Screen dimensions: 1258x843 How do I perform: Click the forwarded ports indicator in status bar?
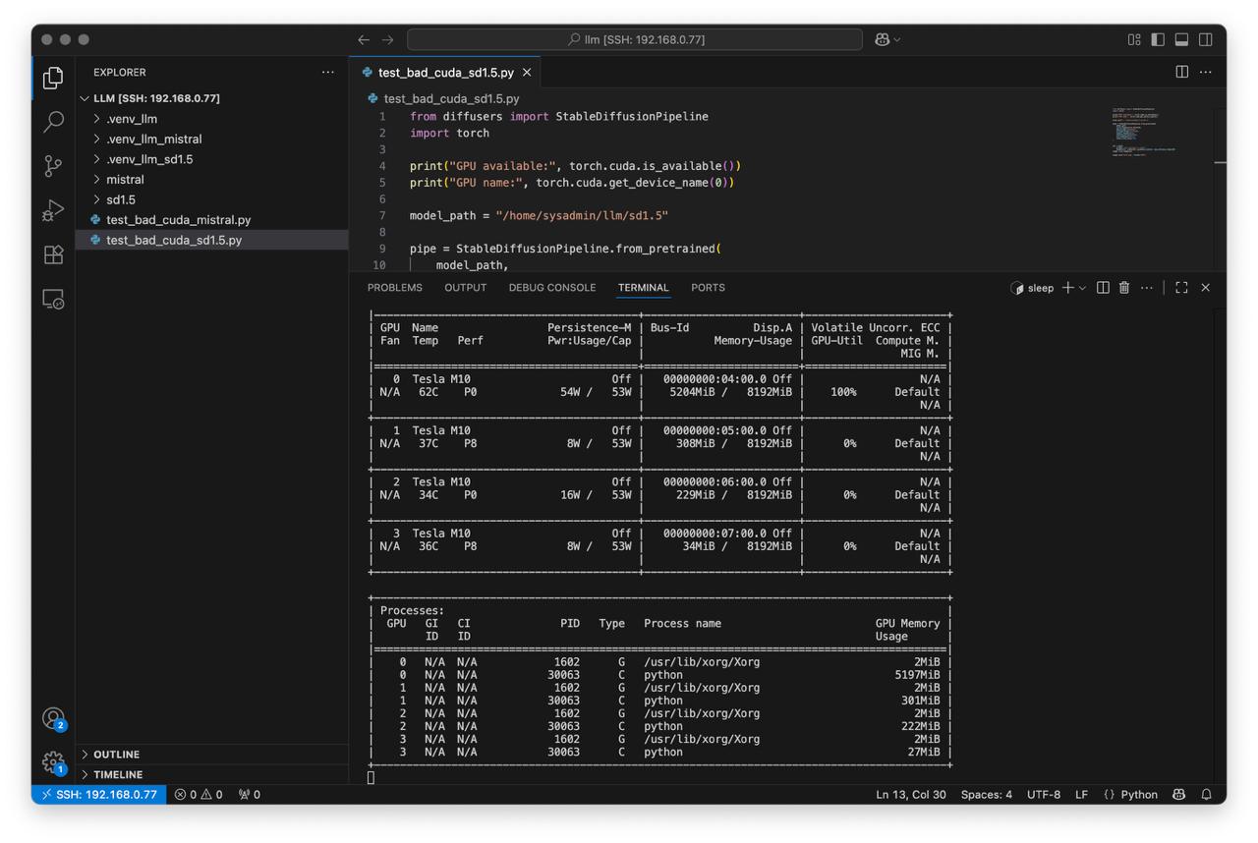250,794
